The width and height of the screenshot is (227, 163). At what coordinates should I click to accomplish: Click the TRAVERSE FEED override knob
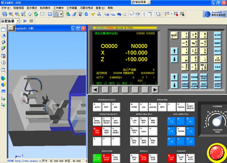point(216,122)
